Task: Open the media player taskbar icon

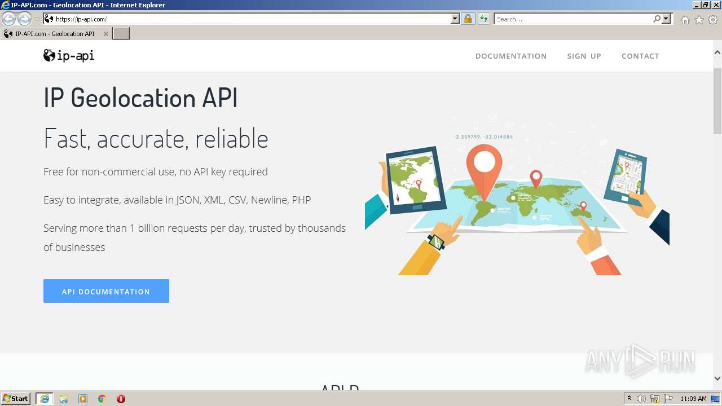Action: (x=83, y=399)
